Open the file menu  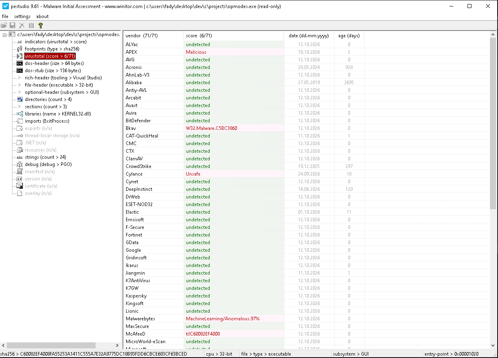5,16
